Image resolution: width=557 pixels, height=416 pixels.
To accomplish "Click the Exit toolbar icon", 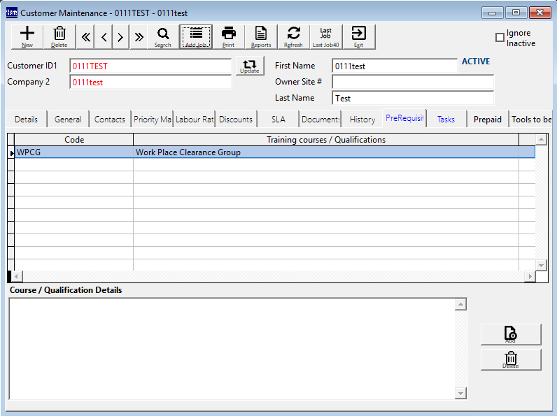I will tap(358, 36).
